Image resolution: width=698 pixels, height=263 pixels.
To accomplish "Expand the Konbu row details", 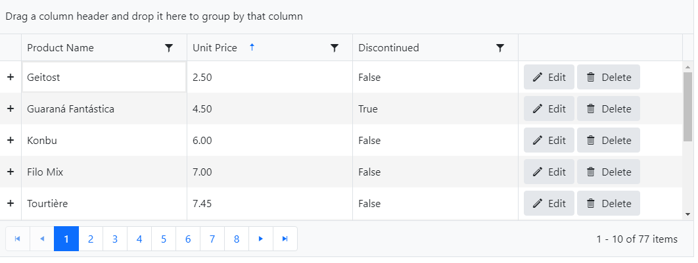I will (x=11, y=140).
